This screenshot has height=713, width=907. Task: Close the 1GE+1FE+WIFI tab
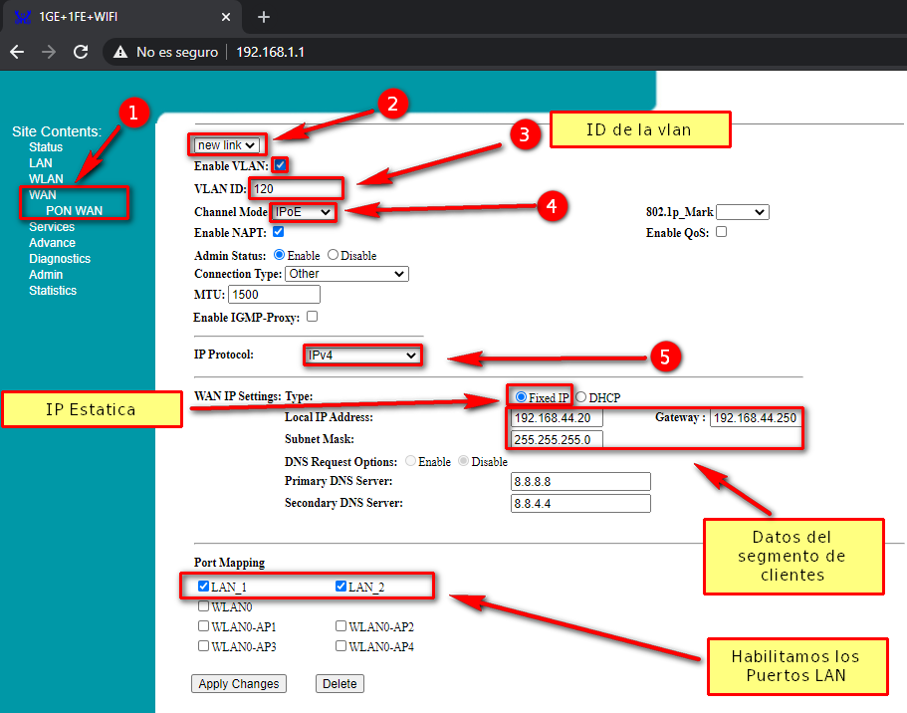(226, 17)
